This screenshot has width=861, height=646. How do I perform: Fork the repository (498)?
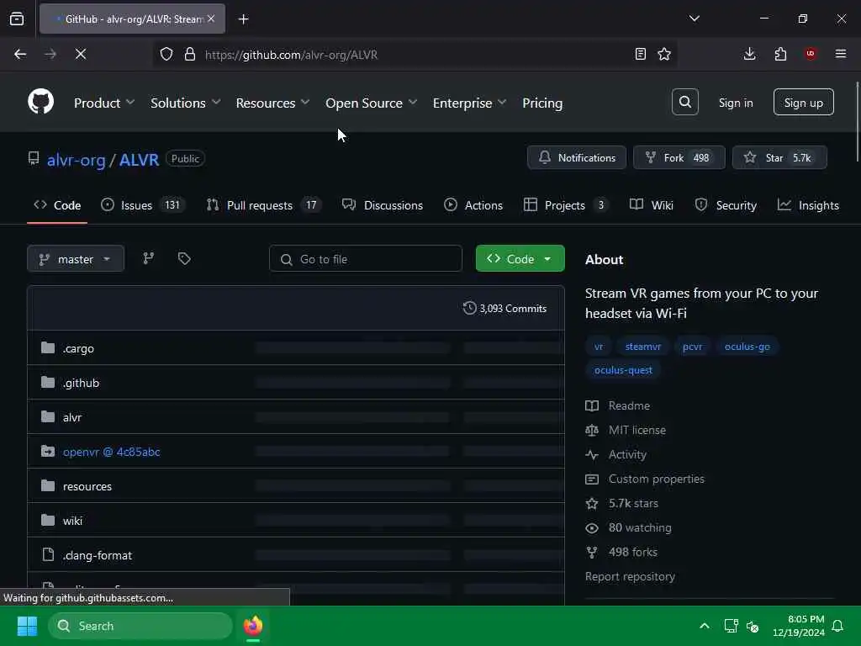click(x=679, y=157)
